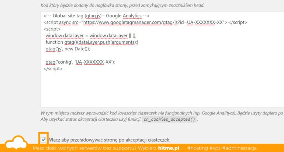Click inside the head script code textarea
The height and width of the screenshot is (152, 284).
point(162,59)
